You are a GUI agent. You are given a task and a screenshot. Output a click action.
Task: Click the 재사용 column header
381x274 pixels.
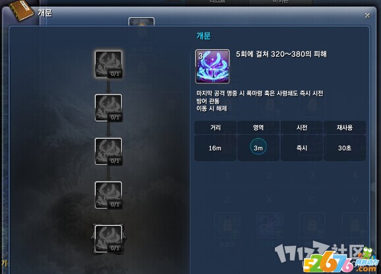(345, 127)
